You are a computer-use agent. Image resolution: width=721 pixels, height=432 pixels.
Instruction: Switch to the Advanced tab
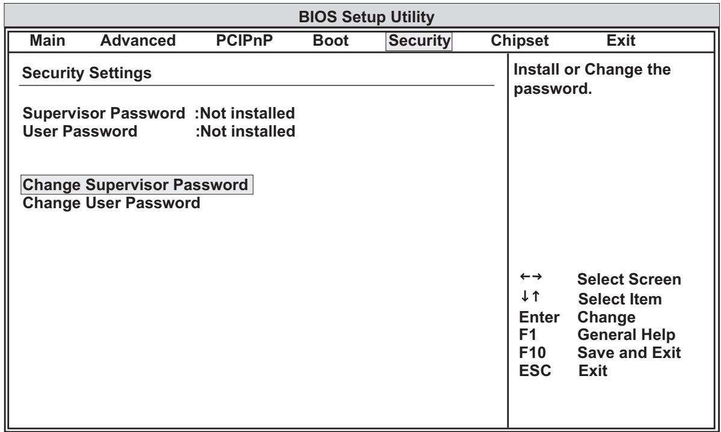138,40
